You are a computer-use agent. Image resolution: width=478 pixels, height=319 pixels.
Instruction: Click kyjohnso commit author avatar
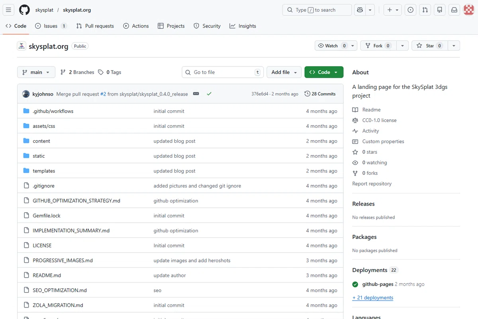(x=26, y=94)
